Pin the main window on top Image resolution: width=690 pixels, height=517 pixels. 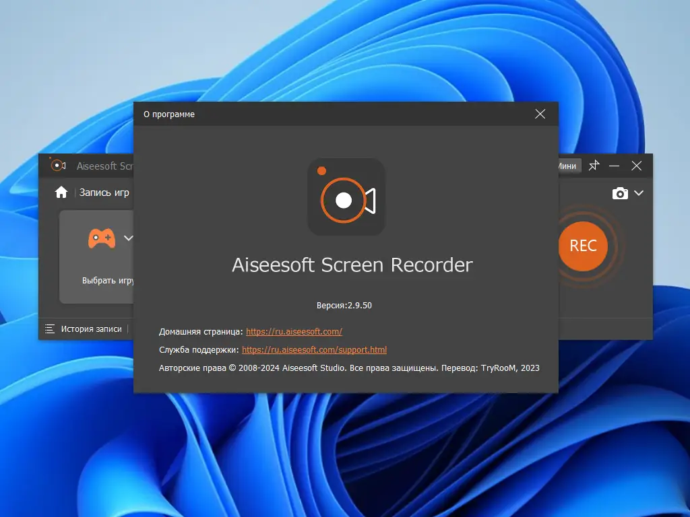(x=594, y=166)
